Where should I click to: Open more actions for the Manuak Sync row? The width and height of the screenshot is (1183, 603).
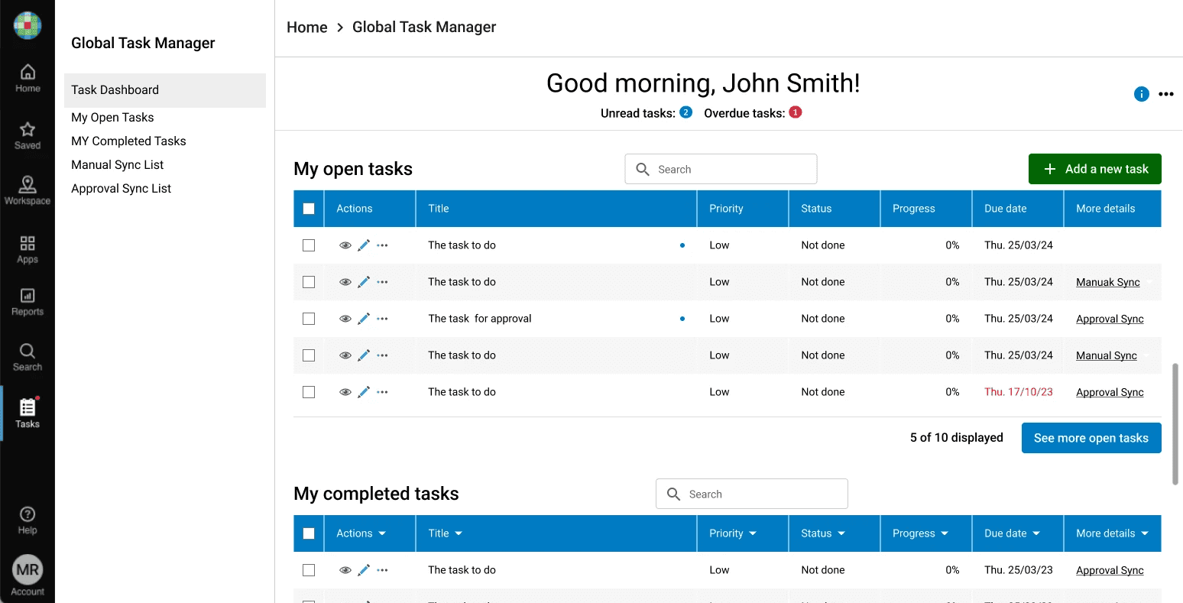(x=383, y=282)
